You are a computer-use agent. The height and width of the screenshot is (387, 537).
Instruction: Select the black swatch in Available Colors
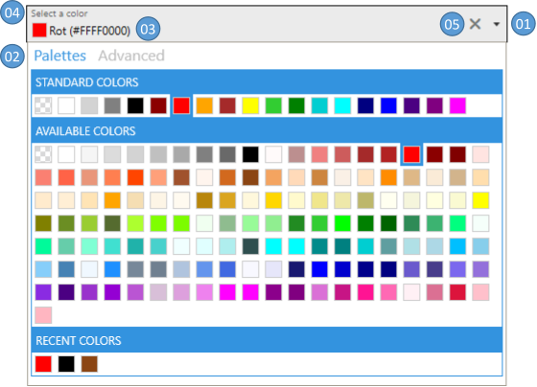point(250,154)
